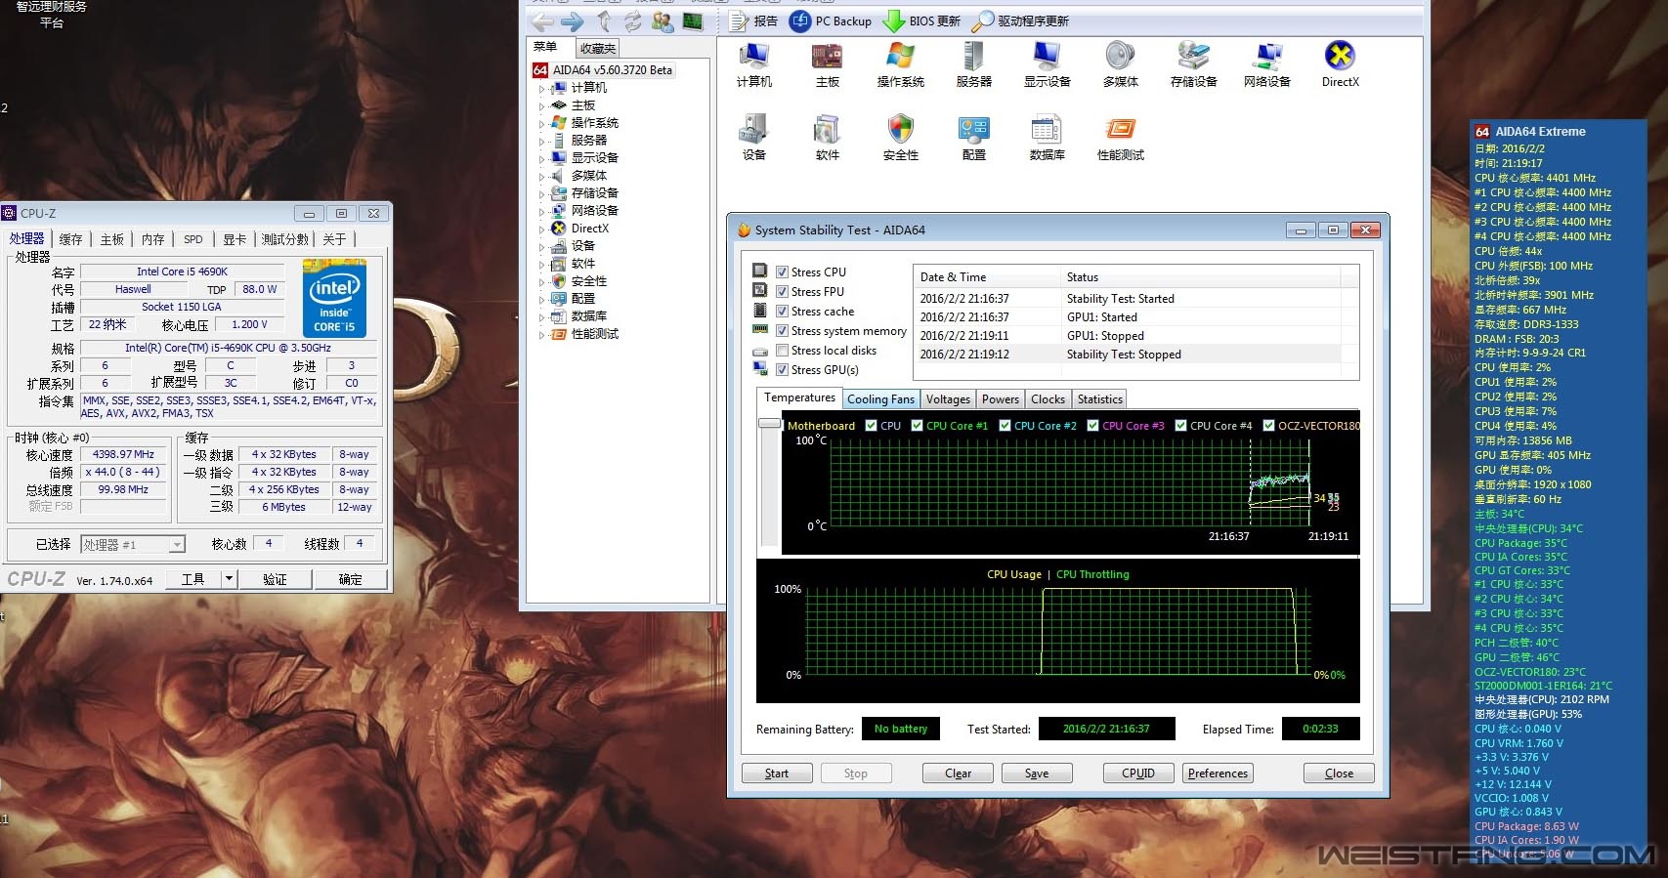Toggle the Stress system memory checkbox
This screenshot has width=1668, height=878.
tap(782, 331)
